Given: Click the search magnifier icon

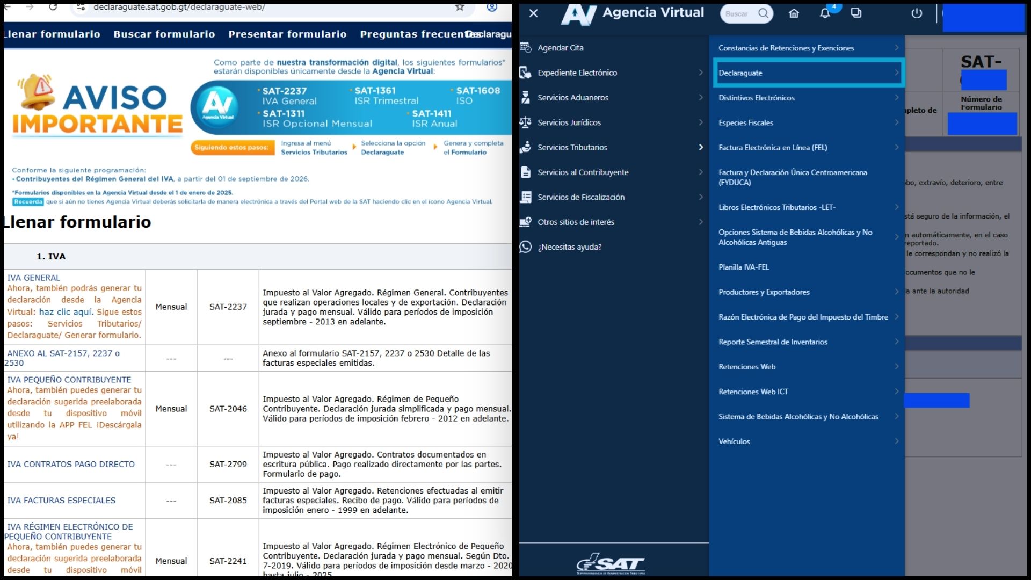Looking at the screenshot, I should pyautogui.click(x=763, y=13).
